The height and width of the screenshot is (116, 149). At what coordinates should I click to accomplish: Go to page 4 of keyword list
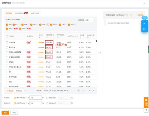click(89, 91)
